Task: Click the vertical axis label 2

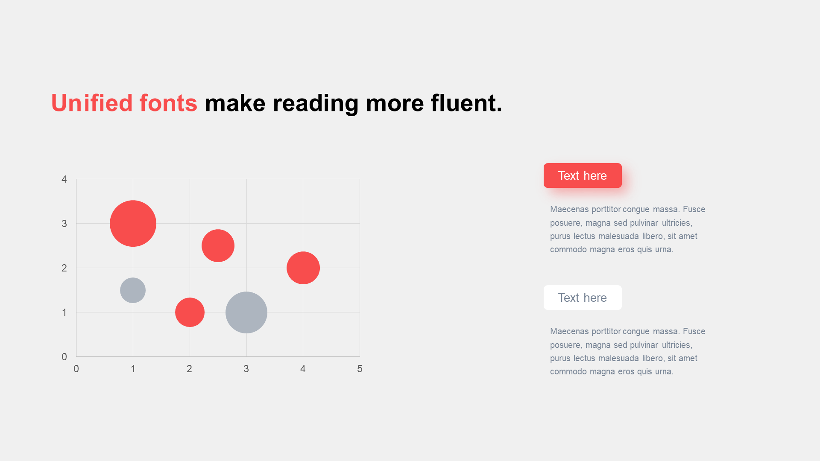Action: [x=64, y=268]
